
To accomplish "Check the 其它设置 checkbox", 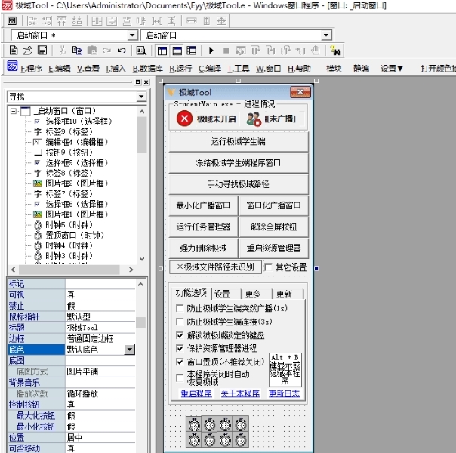I will coord(268,267).
